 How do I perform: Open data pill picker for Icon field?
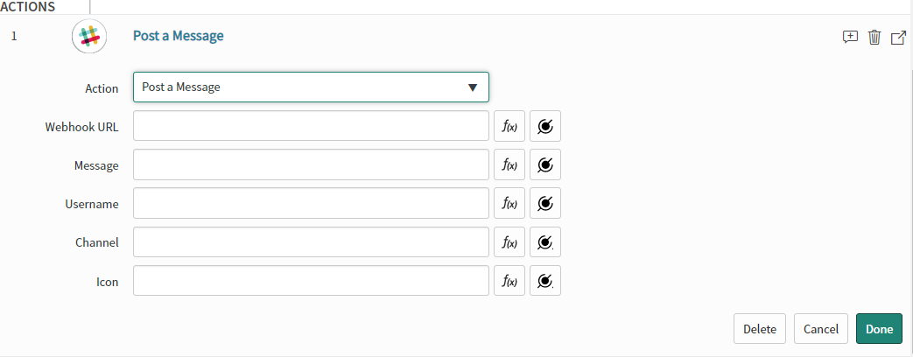(x=545, y=281)
